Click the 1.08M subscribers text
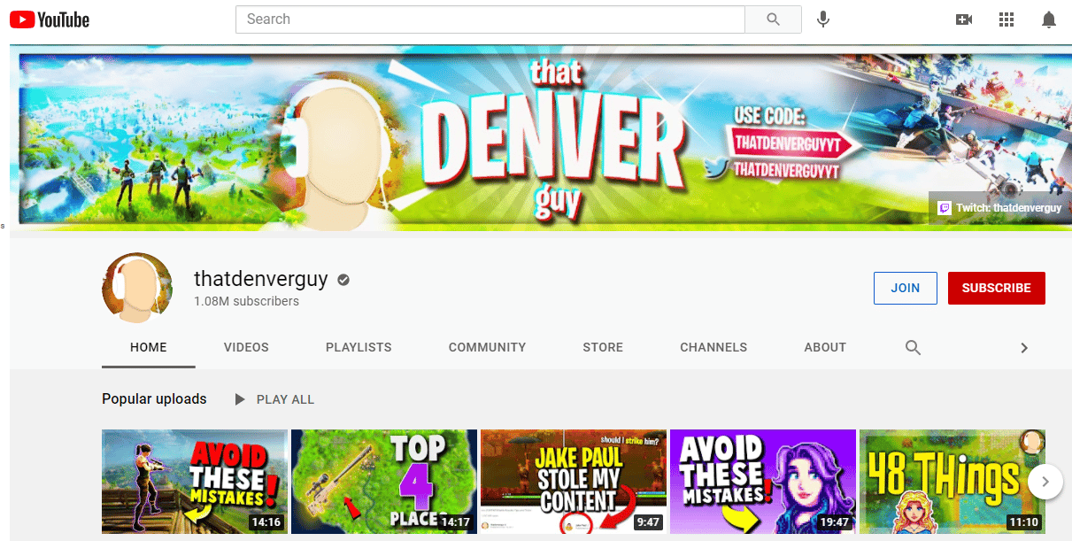The width and height of the screenshot is (1072, 541). (246, 301)
